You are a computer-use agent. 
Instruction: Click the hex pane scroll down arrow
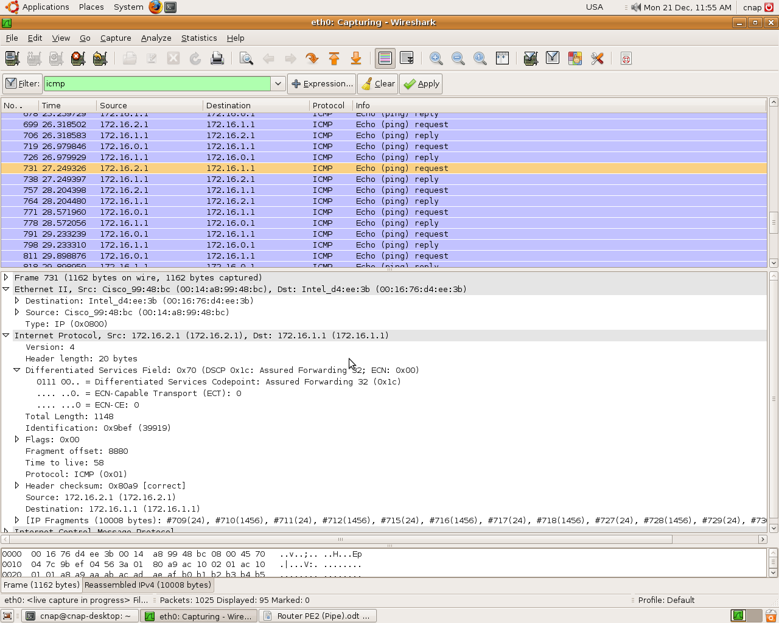click(x=774, y=573)
